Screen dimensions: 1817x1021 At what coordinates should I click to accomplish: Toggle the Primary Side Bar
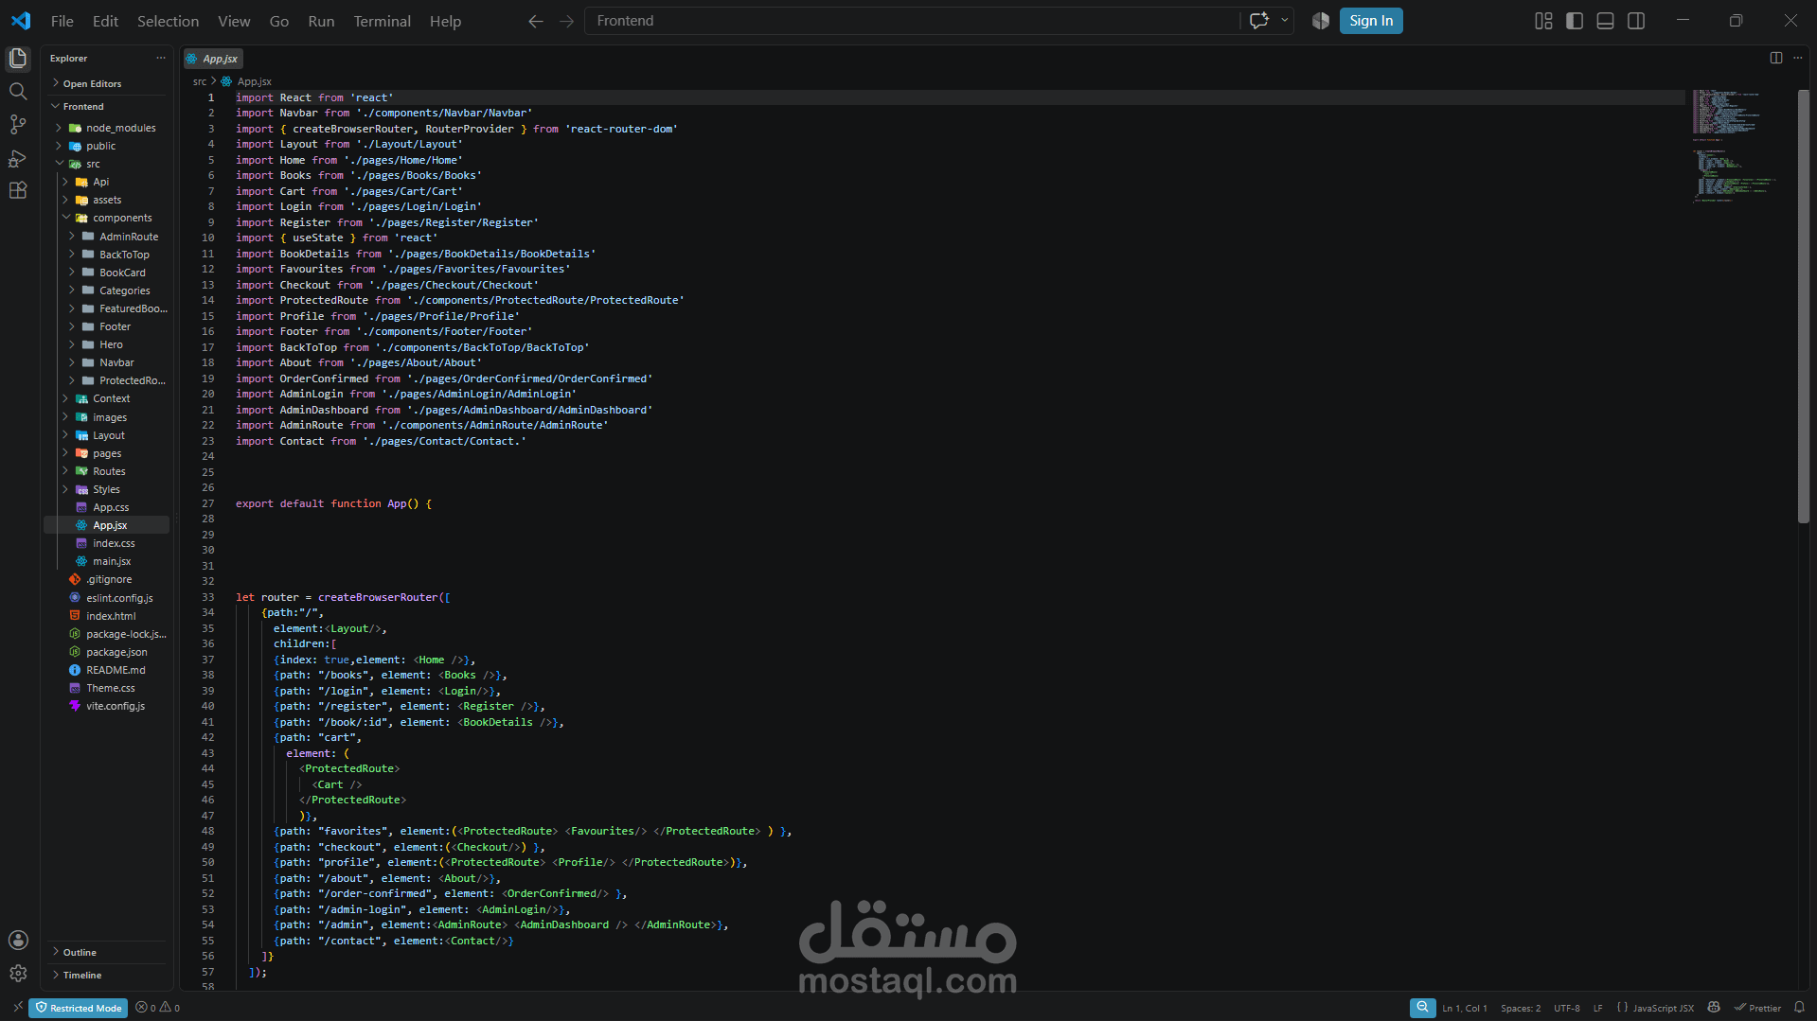tap(1575, 21)
